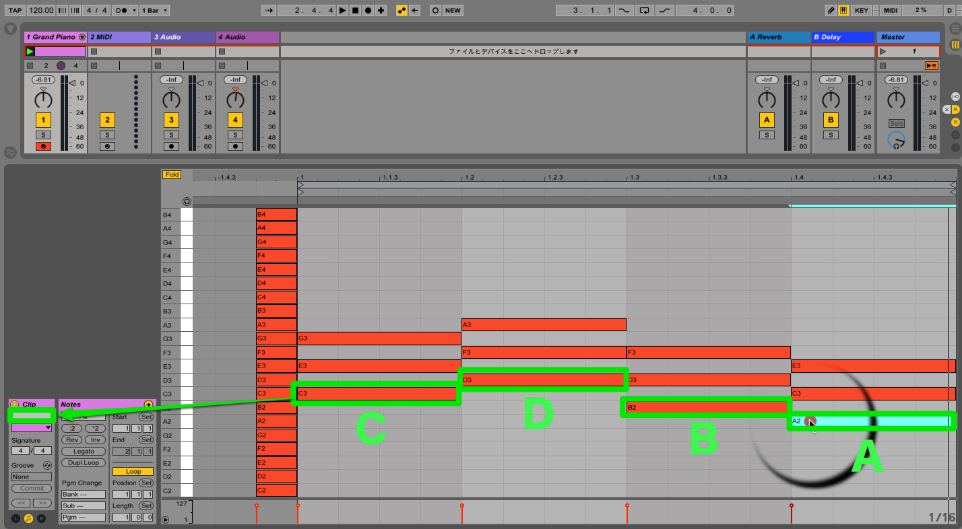962x529 pixels.
Task: Click the Legato button
Action: pyautogui.click(x=84, y=452)
